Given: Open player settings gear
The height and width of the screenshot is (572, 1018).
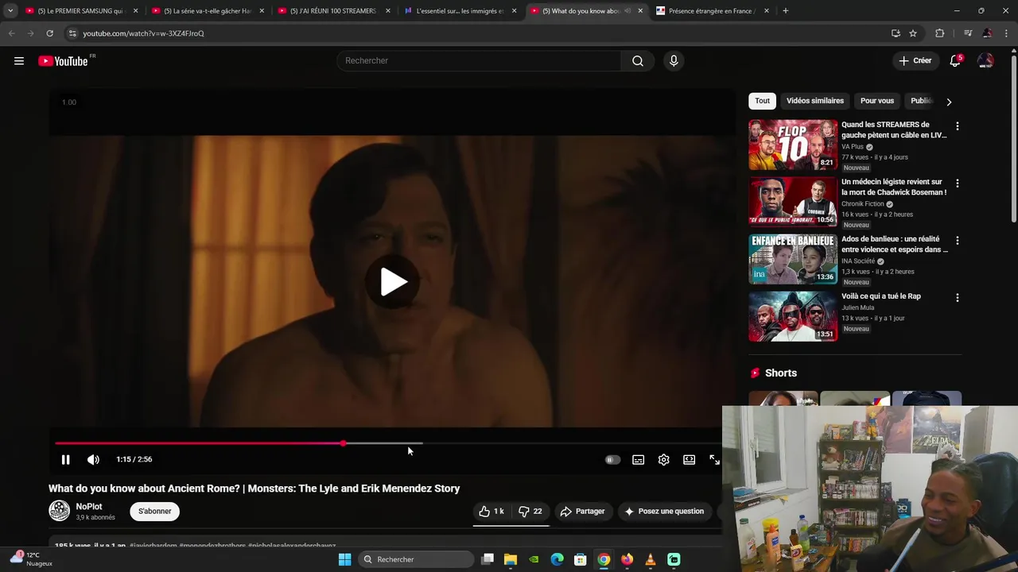Looking at the screenshot, I should (x=663, y=460).
